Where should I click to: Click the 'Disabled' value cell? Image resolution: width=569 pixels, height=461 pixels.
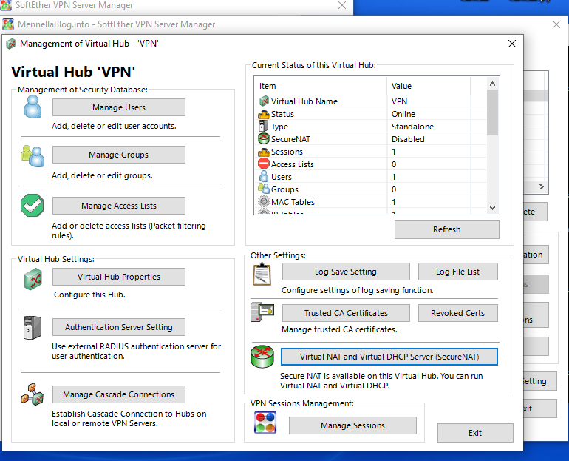(x=408, y=139)
